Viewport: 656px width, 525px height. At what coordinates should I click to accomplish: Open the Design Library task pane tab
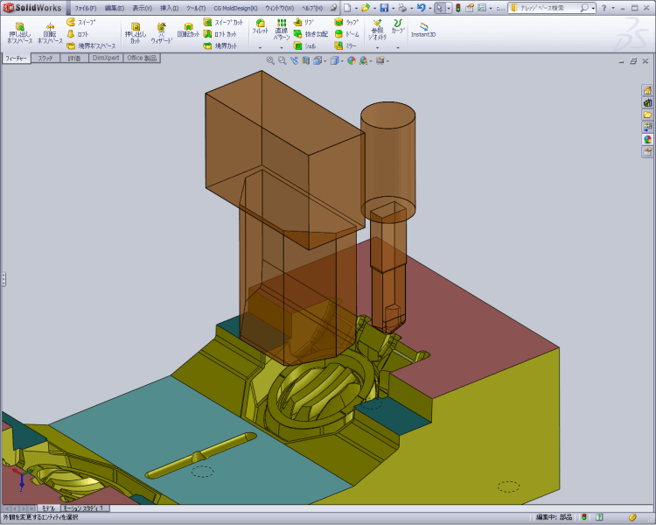point(647,102)
